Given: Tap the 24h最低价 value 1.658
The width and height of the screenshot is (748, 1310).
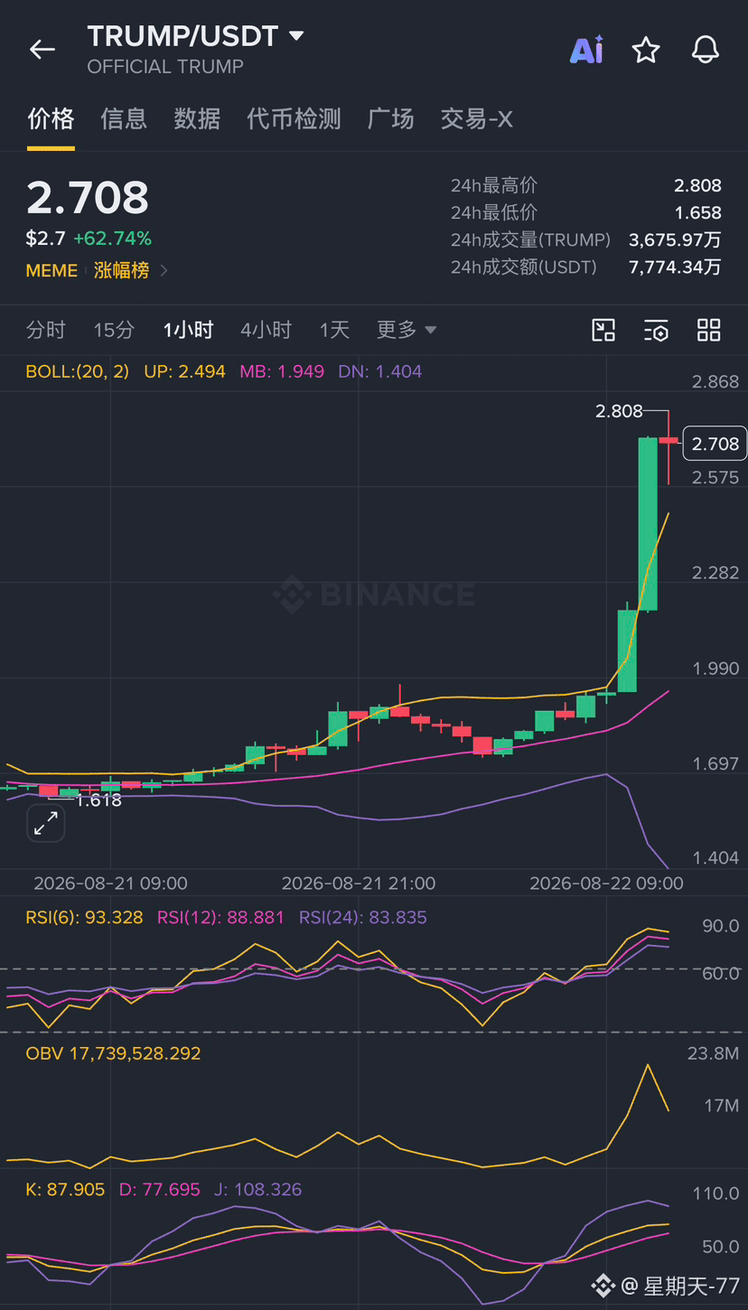Looking at the screenshot, I should coord(697,212).
